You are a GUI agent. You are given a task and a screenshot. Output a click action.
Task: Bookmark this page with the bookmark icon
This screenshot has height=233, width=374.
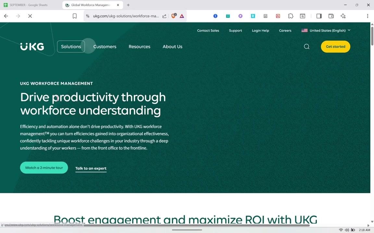(x=75, y=16)
